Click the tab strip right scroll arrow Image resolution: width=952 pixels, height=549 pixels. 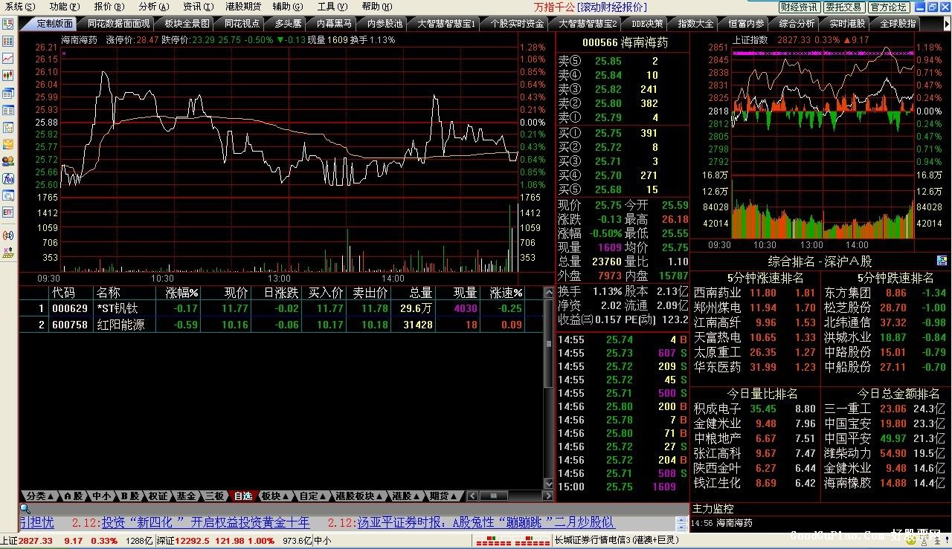click(x=946, y=23)
